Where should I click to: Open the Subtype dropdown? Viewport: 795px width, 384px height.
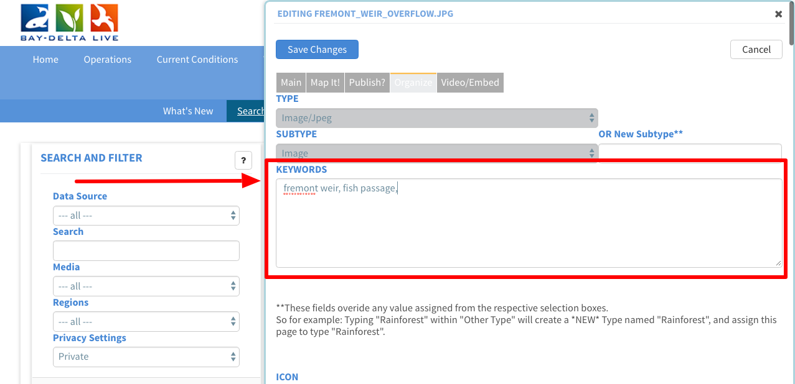tap(436, 153)
